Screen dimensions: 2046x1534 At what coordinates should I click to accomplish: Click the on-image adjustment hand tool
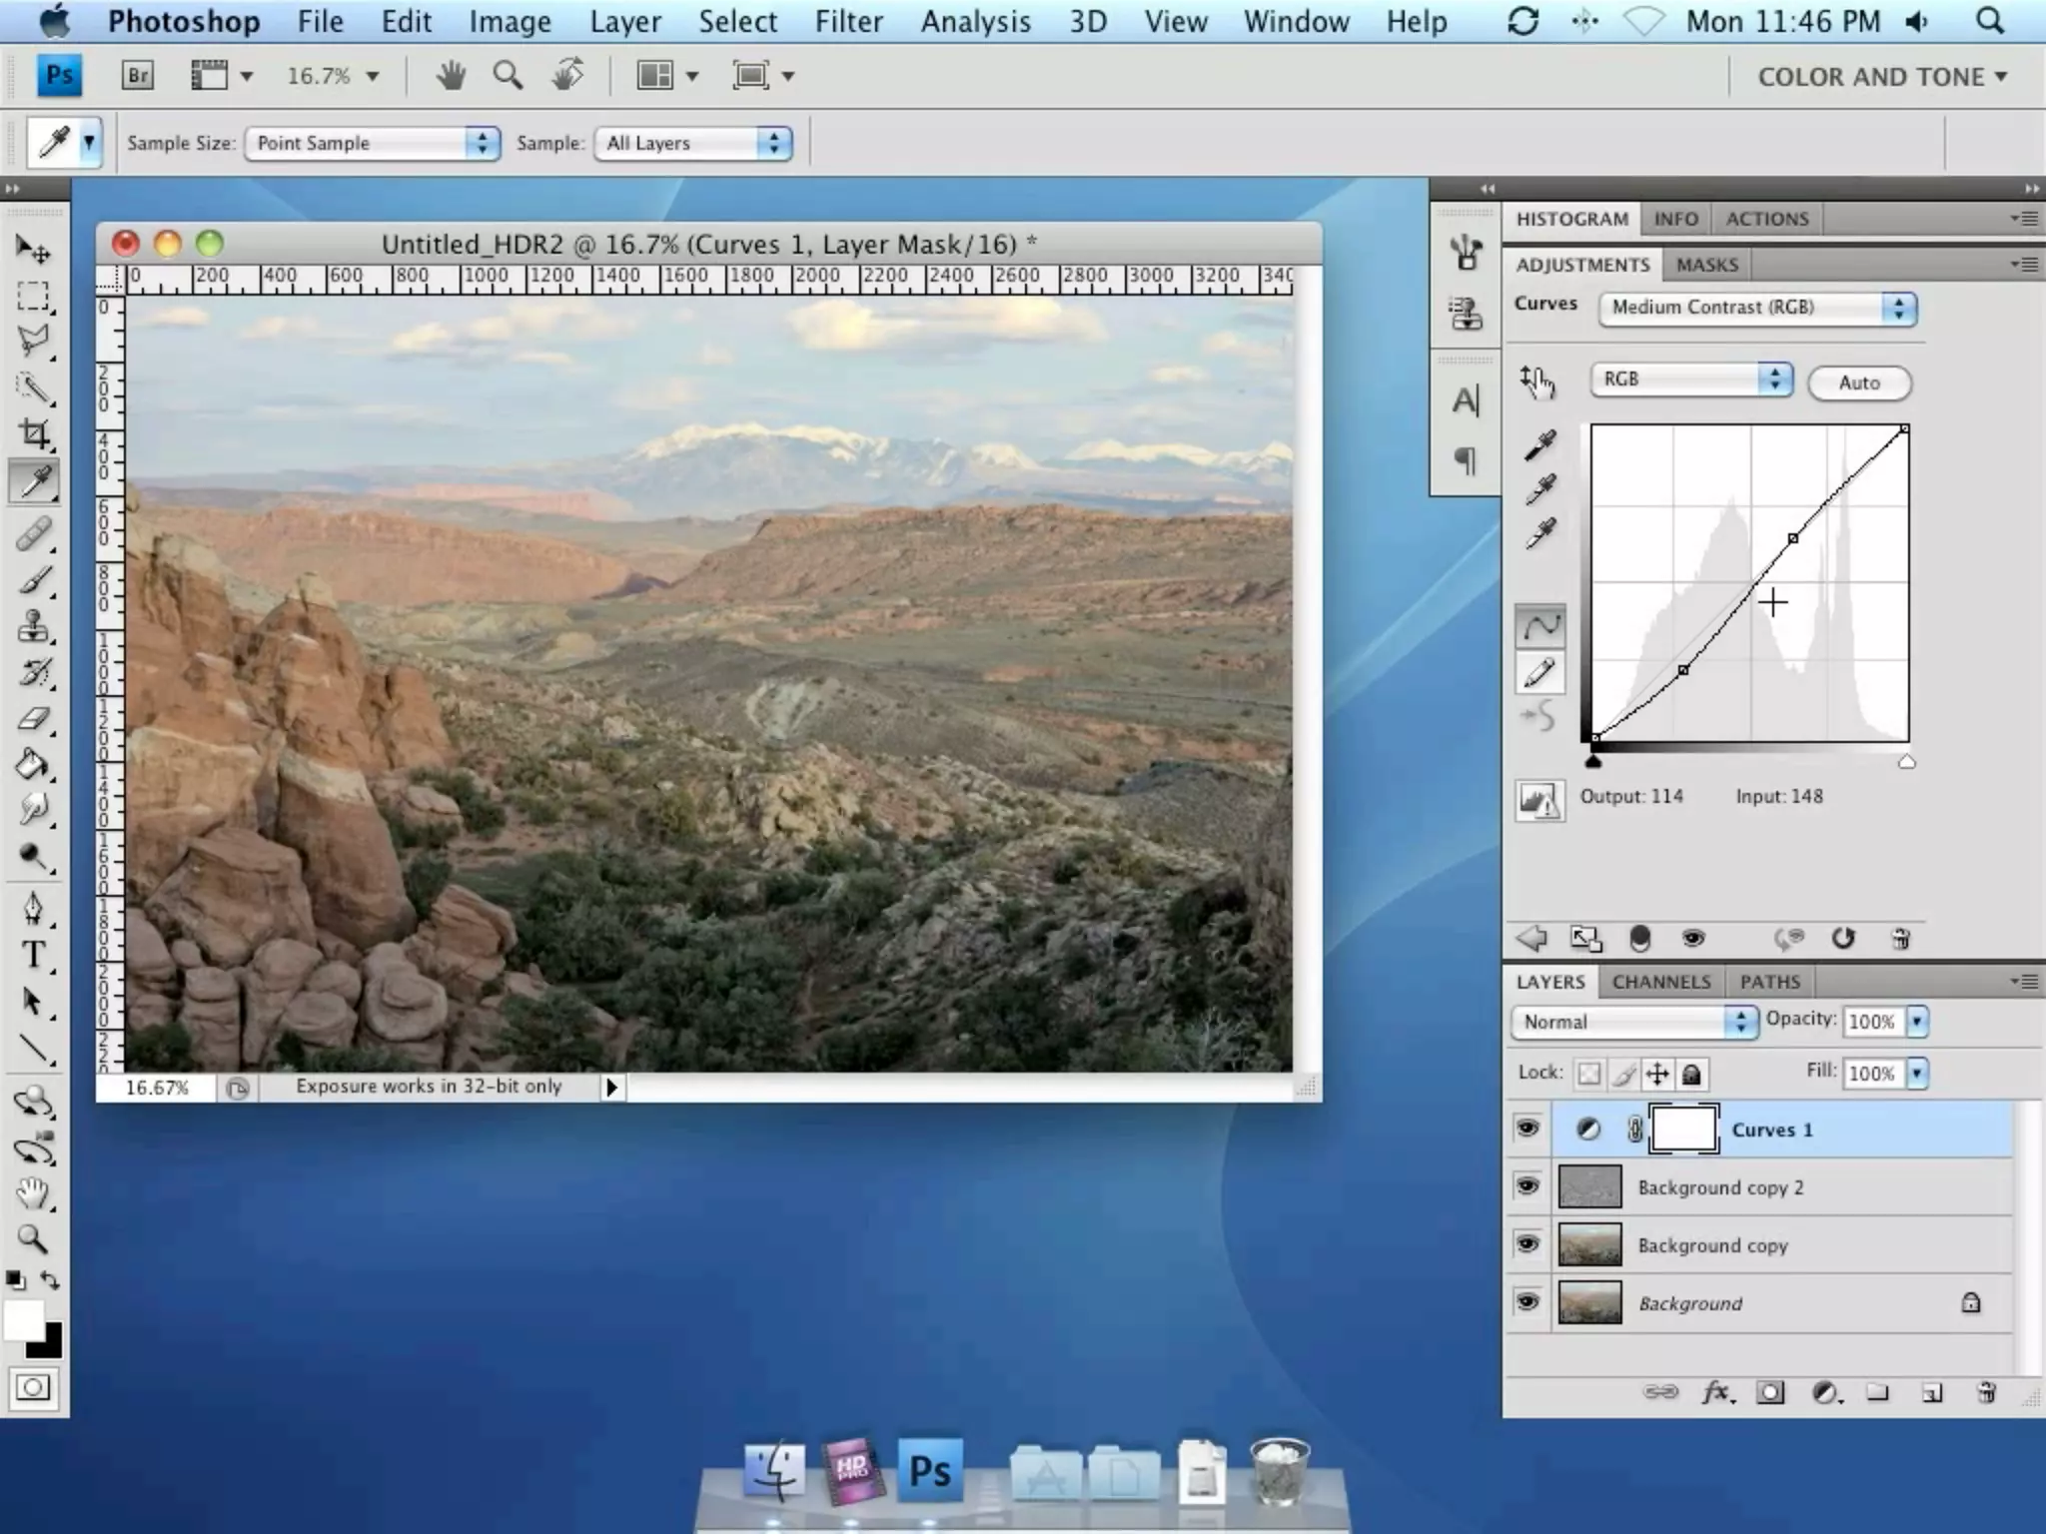click(1538, 382)
